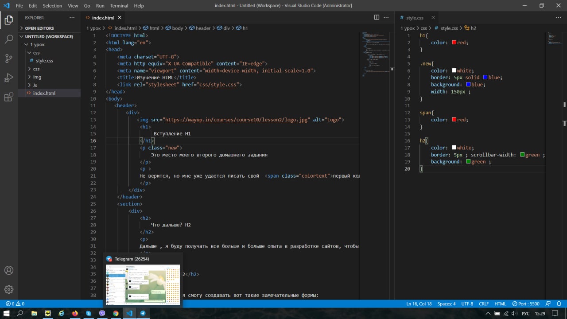Open the Manage gear settings
567x319 pixels.
[x=9, y=290]
